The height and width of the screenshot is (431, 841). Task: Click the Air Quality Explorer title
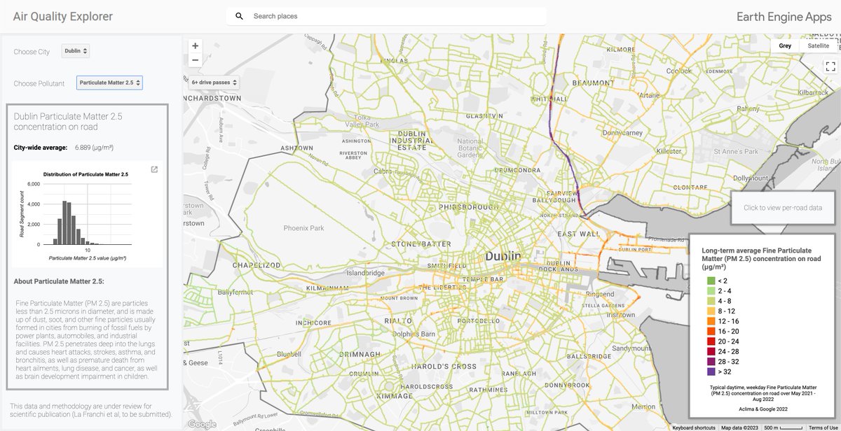point(62,17)
